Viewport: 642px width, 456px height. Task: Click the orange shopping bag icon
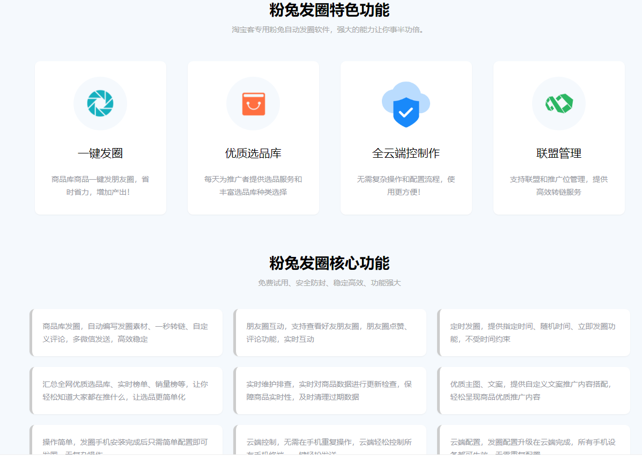tap(254, 104)
